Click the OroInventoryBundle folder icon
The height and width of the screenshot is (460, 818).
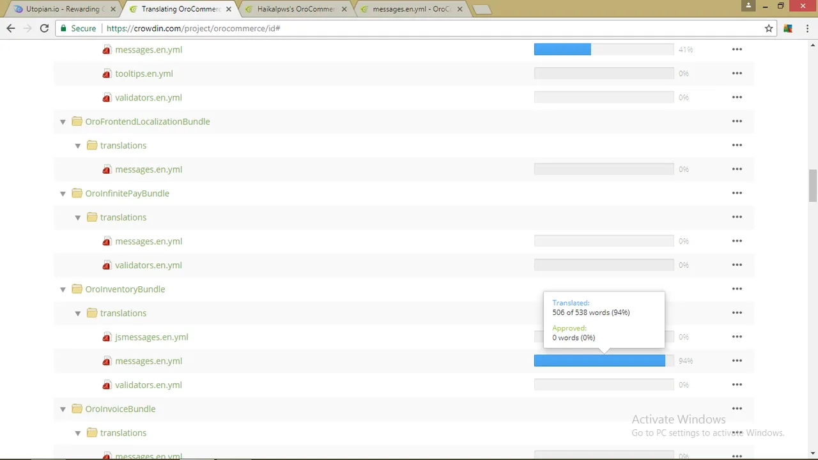[77, 289]
